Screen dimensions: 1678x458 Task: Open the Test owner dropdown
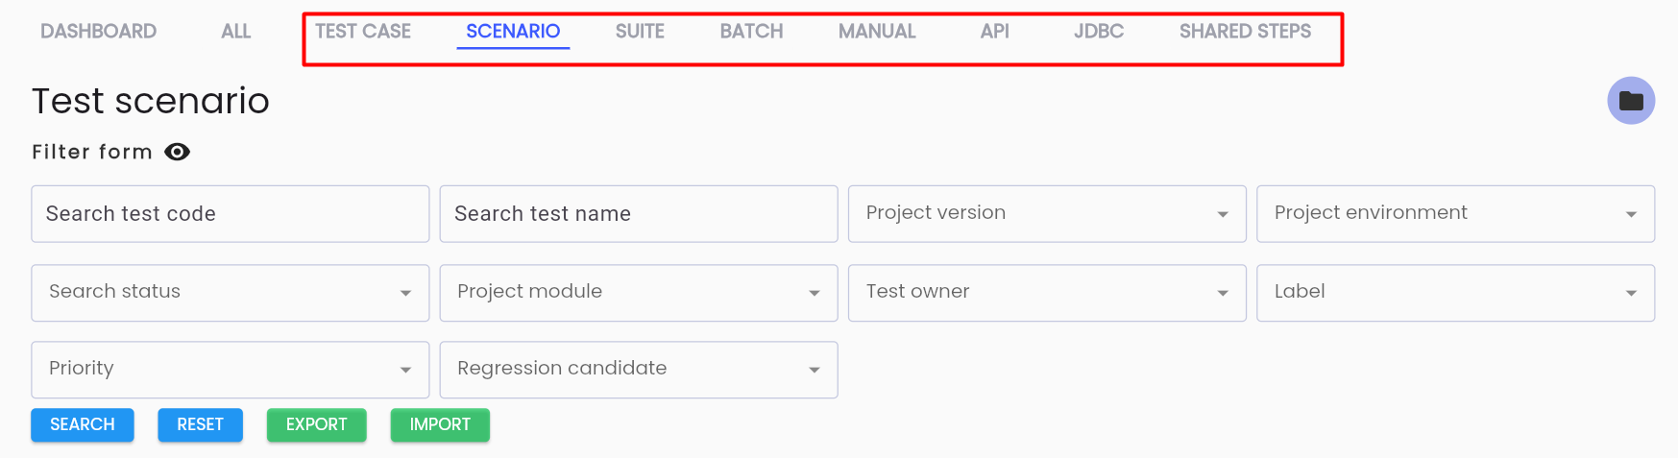1047,293
